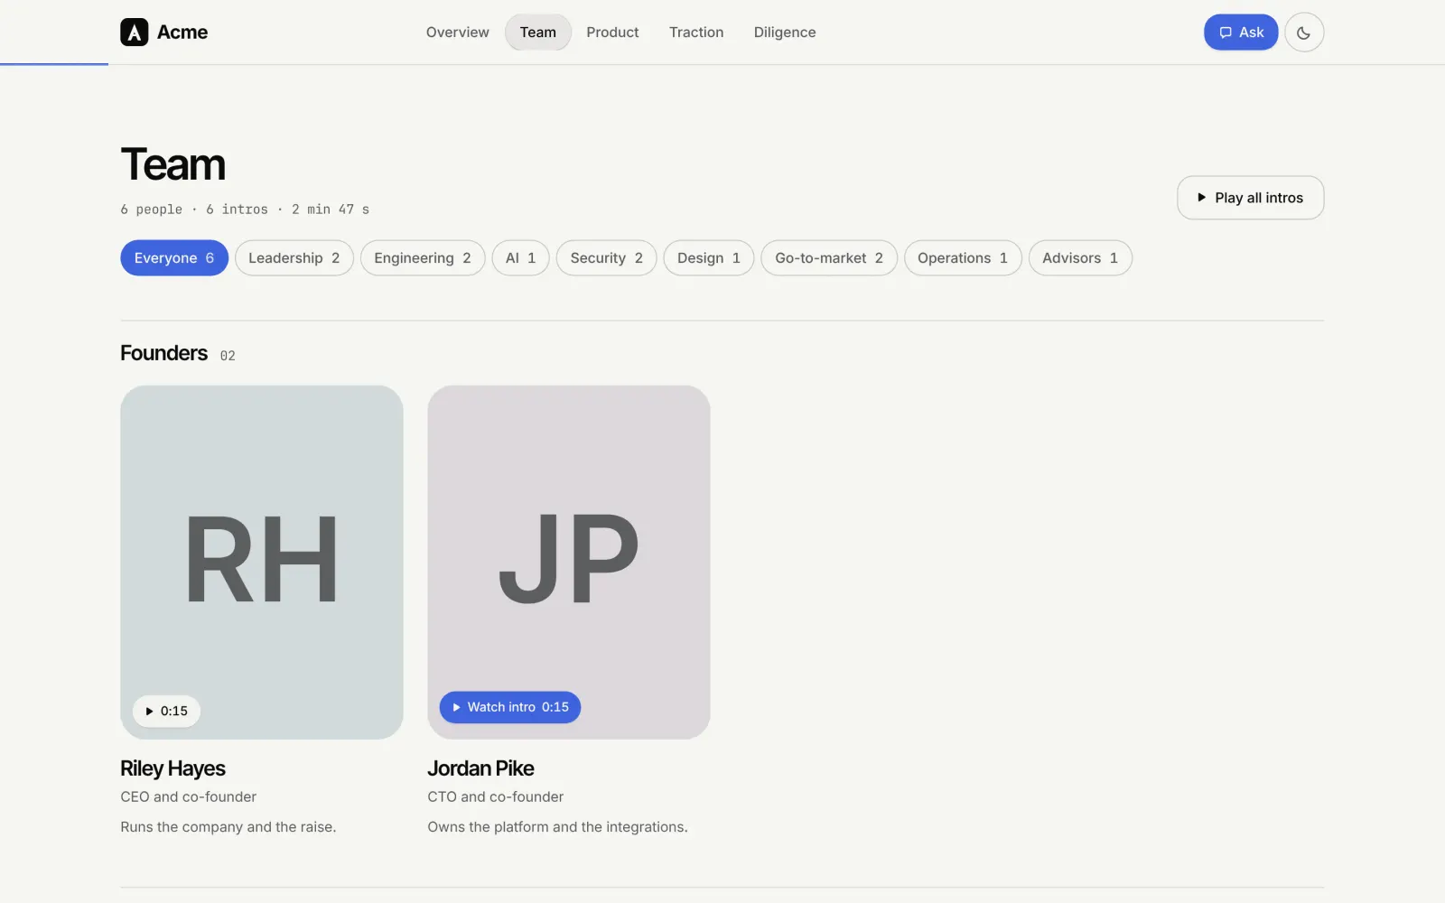Viewport: 1445px width, 903px height.
Task: Filter the team by Engineering
Action: 423,258
